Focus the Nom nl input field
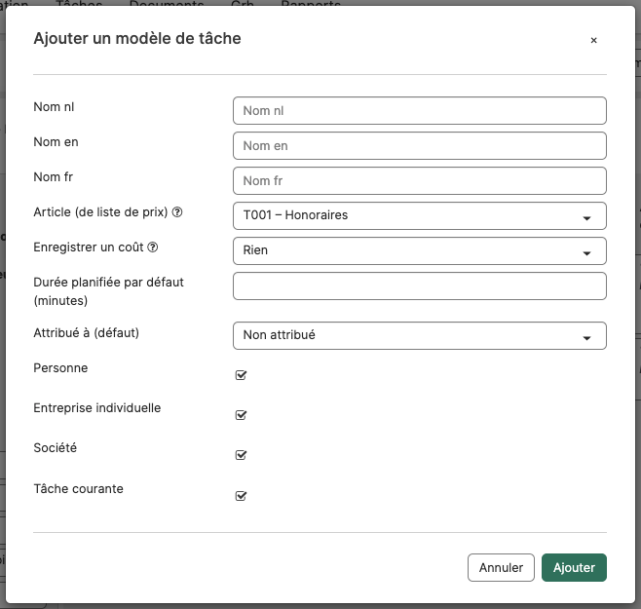 tap(420, 110)
